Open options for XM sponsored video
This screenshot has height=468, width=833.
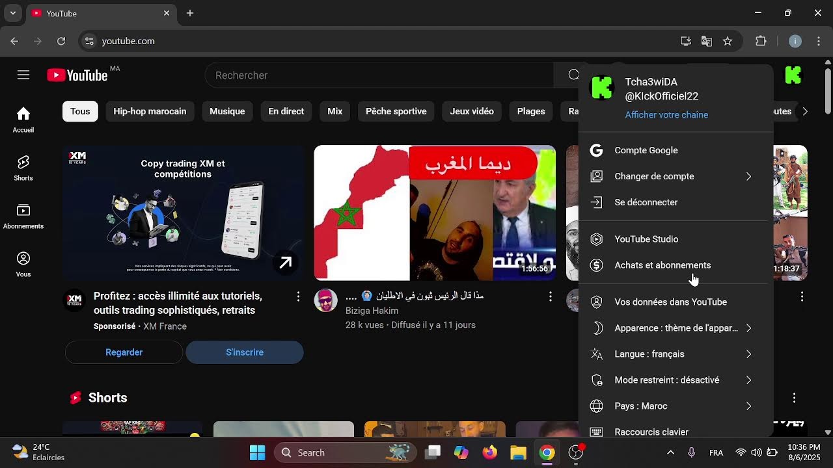(x=298, y=296)
